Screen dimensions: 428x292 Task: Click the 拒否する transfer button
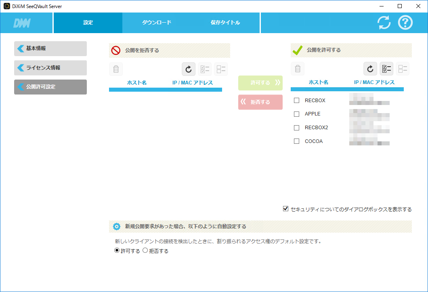[260, 102]
